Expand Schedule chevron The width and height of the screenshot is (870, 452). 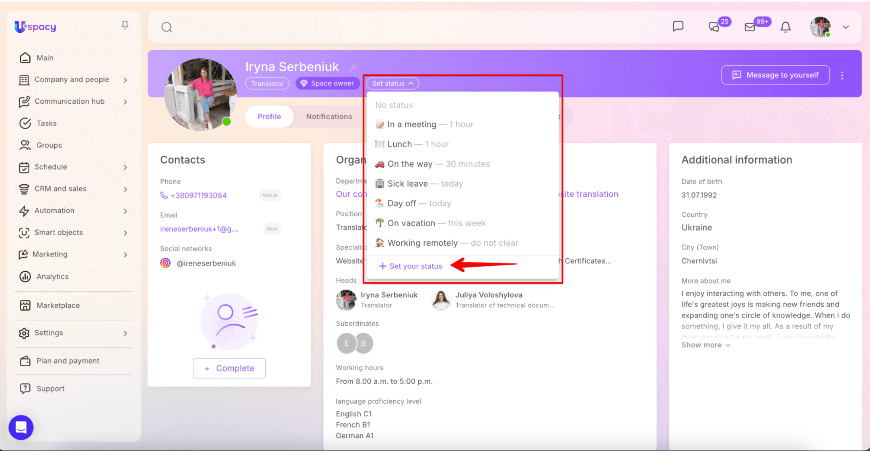coord(125,168)
